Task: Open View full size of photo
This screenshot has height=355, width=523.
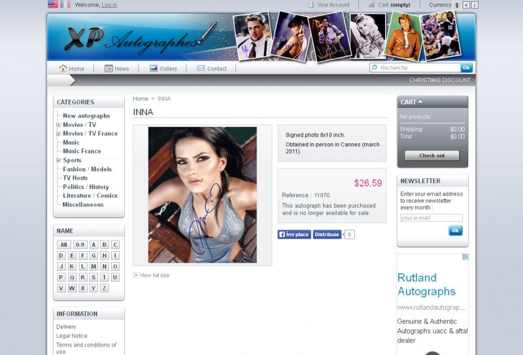Action: (x=154, y=275)
